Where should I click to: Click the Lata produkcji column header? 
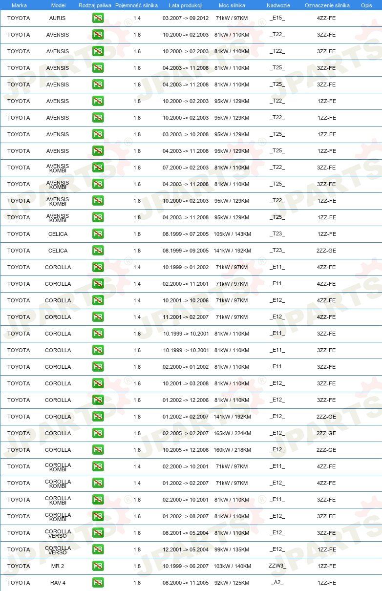[x=186, y=5]
